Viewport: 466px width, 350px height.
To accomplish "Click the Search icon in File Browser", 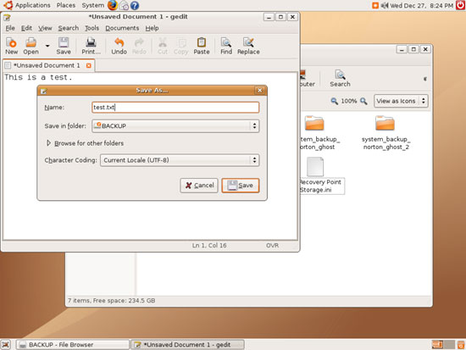I will [340, 79].
